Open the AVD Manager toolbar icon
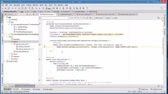This screenshot has height=94, width=168. pyautogui.click(x=77, y=8)
